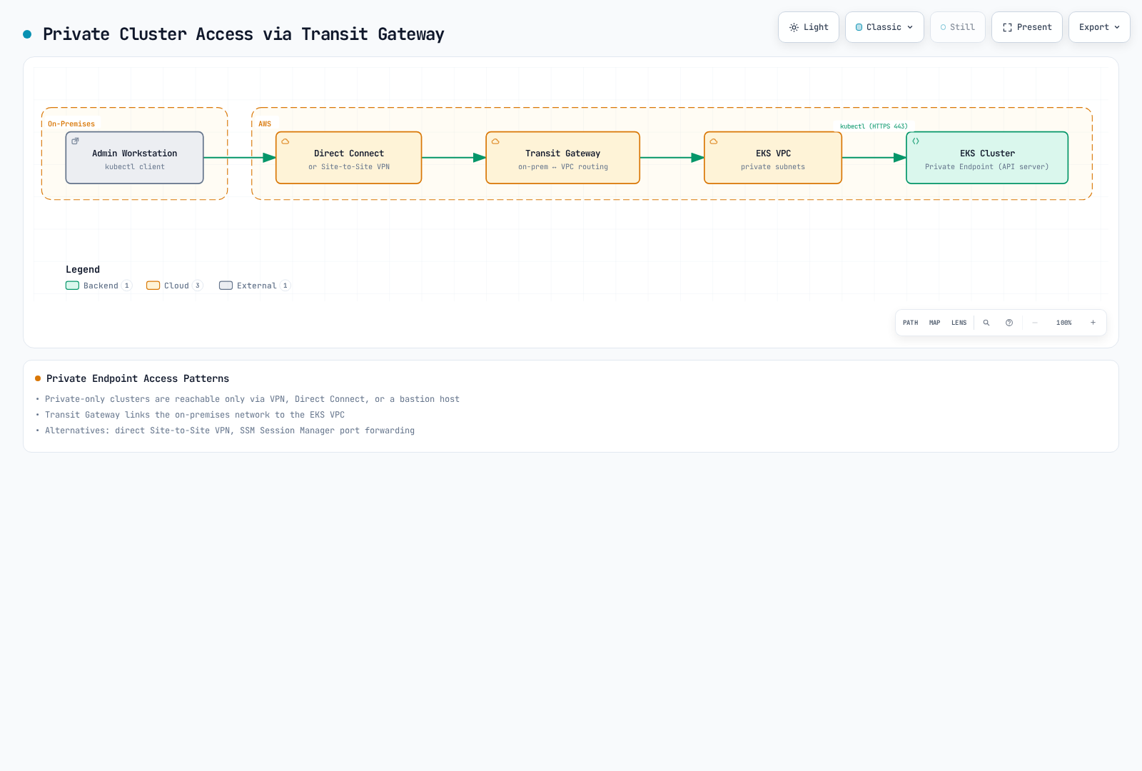The image size is (1142, 771).
Task: Toggle the Still animation button
Action: click(x=957, y=27)
